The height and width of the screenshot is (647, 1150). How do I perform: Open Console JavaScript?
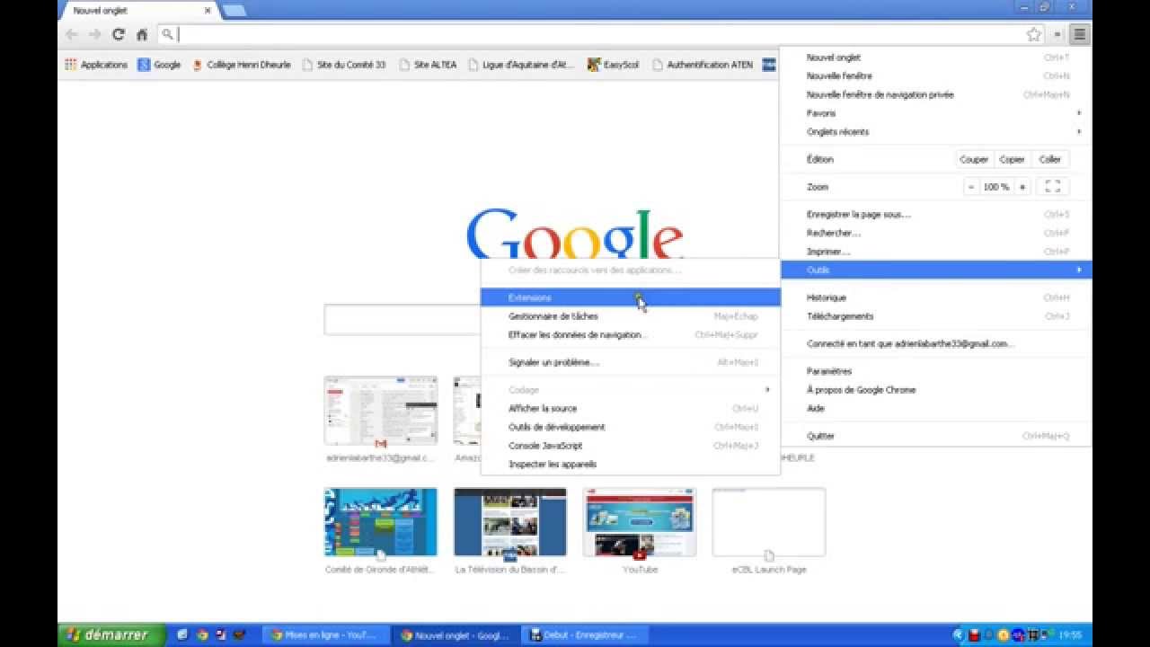pos(631,446)
